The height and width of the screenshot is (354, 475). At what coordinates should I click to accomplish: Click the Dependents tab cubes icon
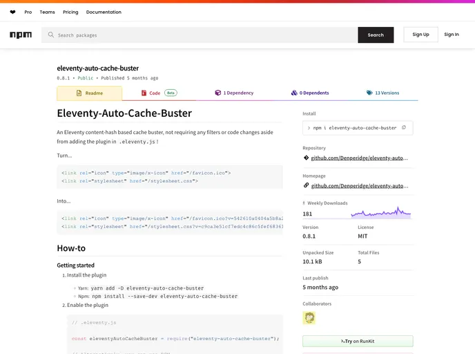tap(294, 93)
